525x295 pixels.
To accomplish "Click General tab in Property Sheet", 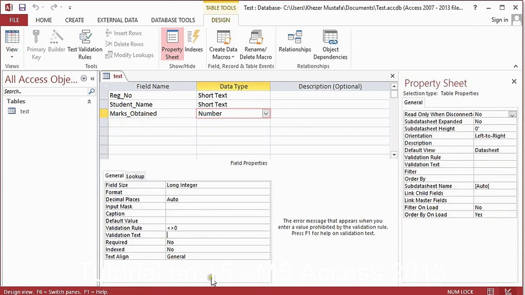I will [413, 102].
